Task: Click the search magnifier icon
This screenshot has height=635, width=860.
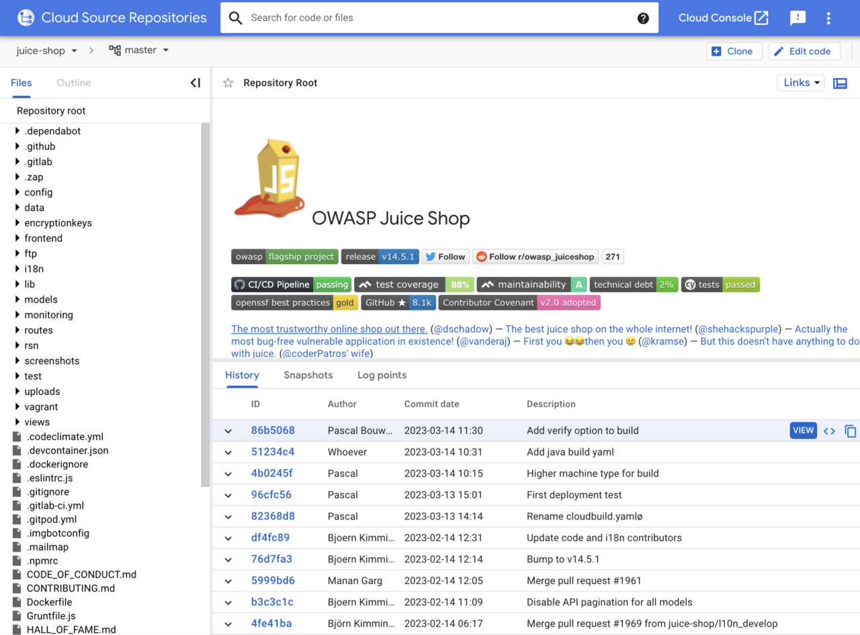Action: [x=234, y=17]
